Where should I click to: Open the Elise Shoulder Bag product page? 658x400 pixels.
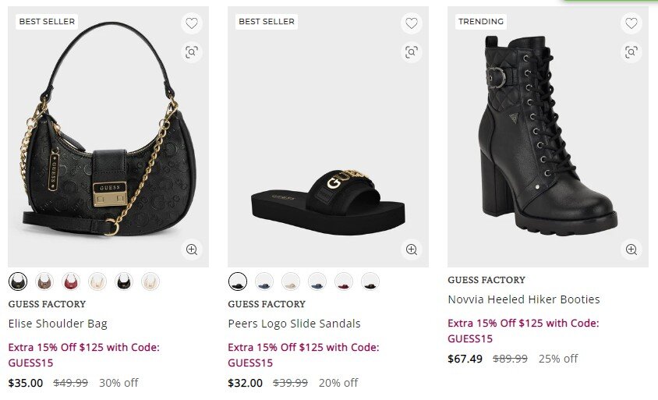click(58, 324)
